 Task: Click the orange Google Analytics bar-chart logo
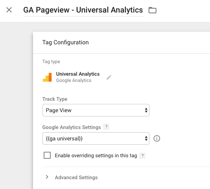click(x=47, y=77)
